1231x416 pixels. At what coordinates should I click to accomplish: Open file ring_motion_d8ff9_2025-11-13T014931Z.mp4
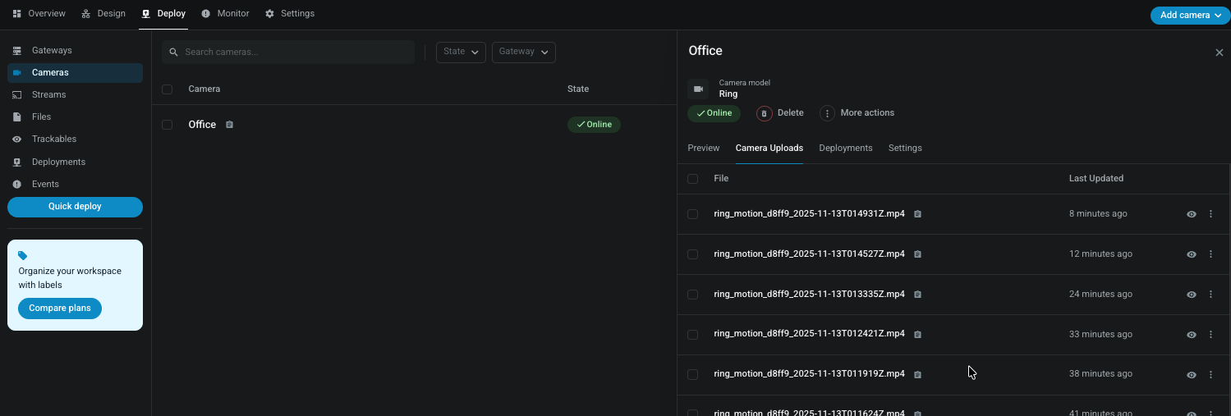point(809,214)
